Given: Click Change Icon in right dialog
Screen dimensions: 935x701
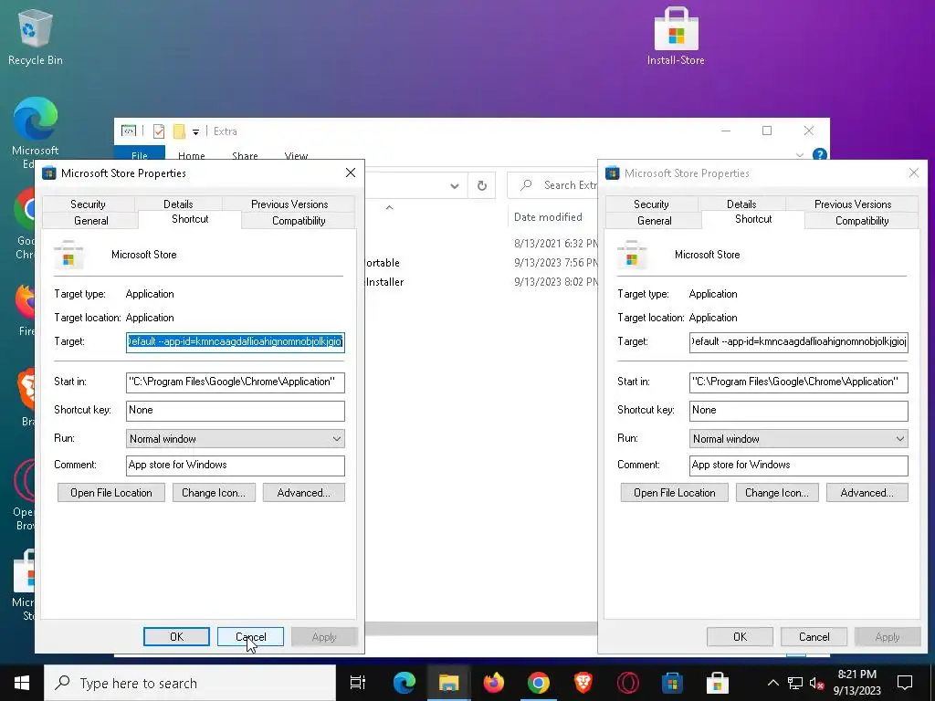Looking at the screenshot, I should [777, 492].
